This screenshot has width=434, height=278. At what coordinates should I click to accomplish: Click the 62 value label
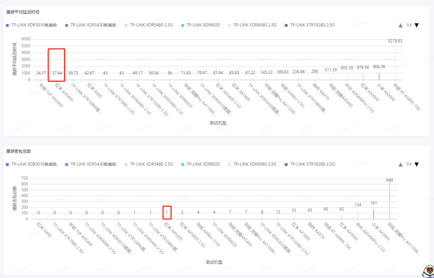342,209
